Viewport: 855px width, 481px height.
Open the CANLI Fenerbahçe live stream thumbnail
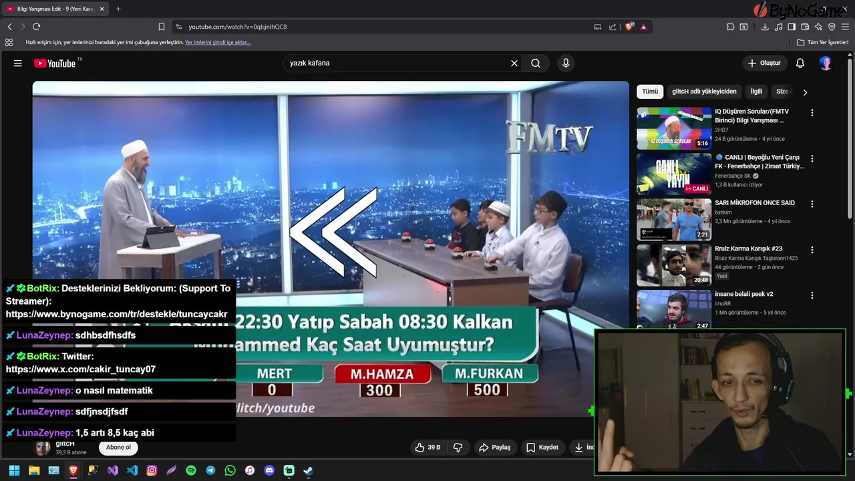tap(674, 174)
